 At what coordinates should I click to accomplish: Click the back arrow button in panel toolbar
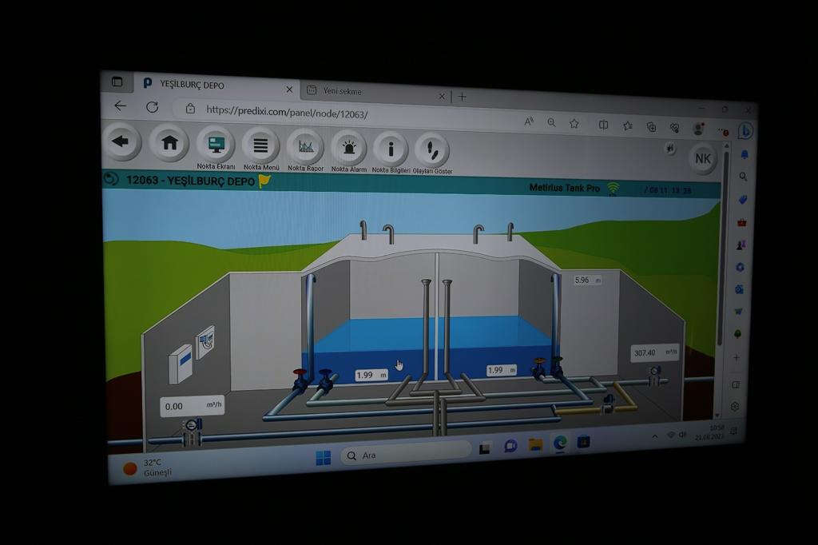point(121,142)
